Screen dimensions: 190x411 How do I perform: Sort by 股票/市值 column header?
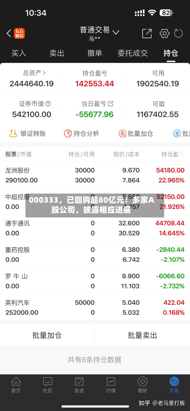point(18,154)
